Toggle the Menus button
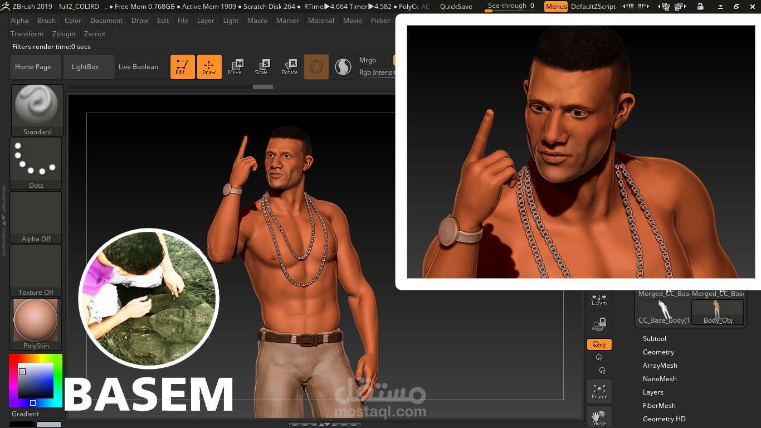 (x=556, y=7)
